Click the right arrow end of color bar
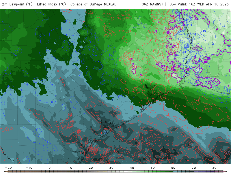Screen dimensions: 231x173 [x=225, y=172]
